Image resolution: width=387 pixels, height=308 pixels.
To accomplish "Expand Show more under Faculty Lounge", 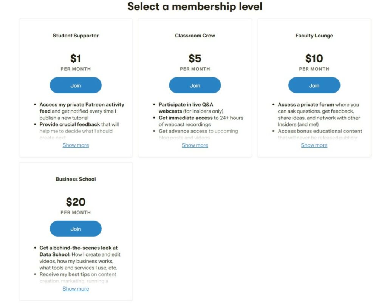I will click(x=314, y=145).
